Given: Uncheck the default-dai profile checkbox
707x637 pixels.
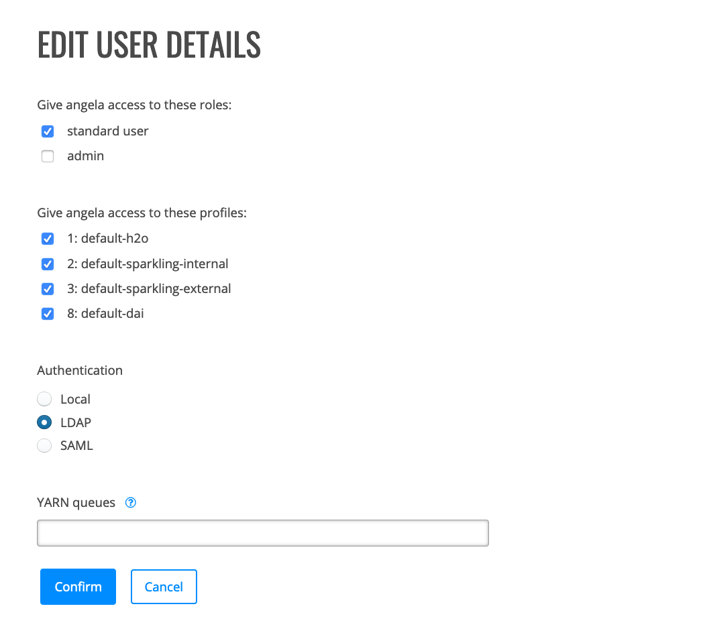Looking at the screenshot, I should [48, 313].
